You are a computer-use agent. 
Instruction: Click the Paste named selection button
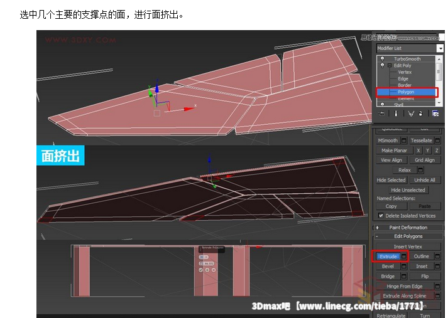425,206
